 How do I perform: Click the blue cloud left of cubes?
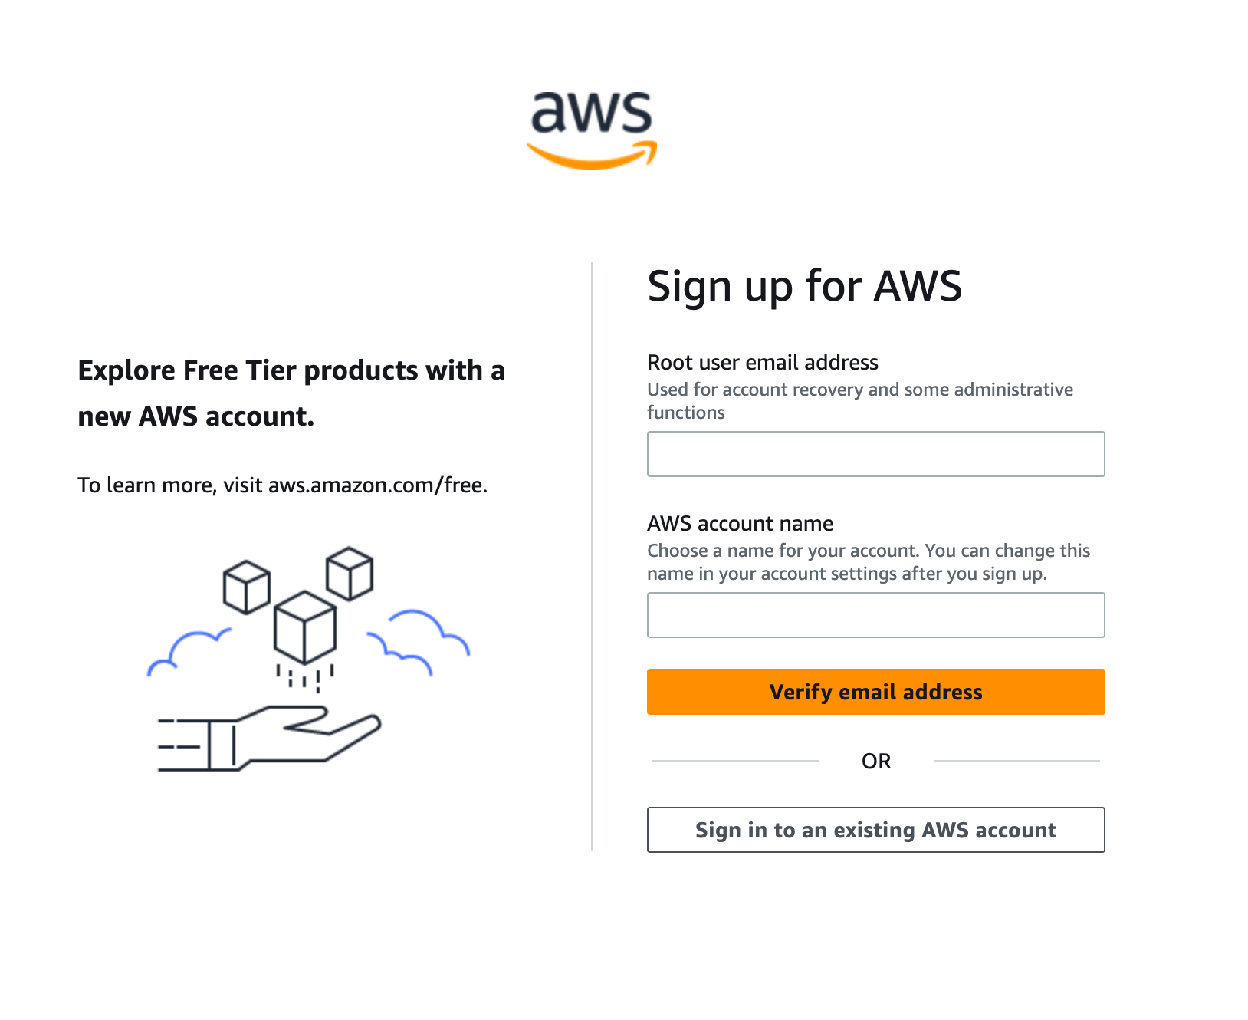click(x=189, y=653)
